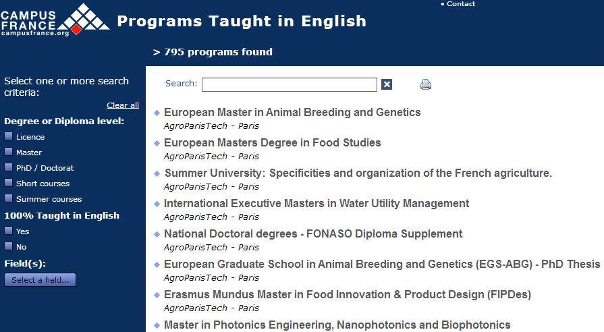Open the Contact menu link

460,4
